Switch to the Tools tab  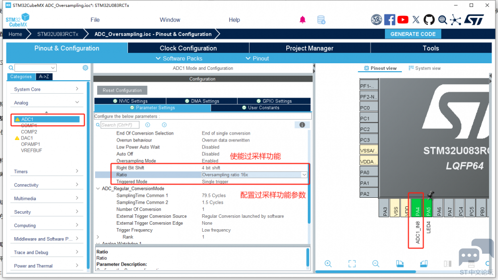click(431, 48)
